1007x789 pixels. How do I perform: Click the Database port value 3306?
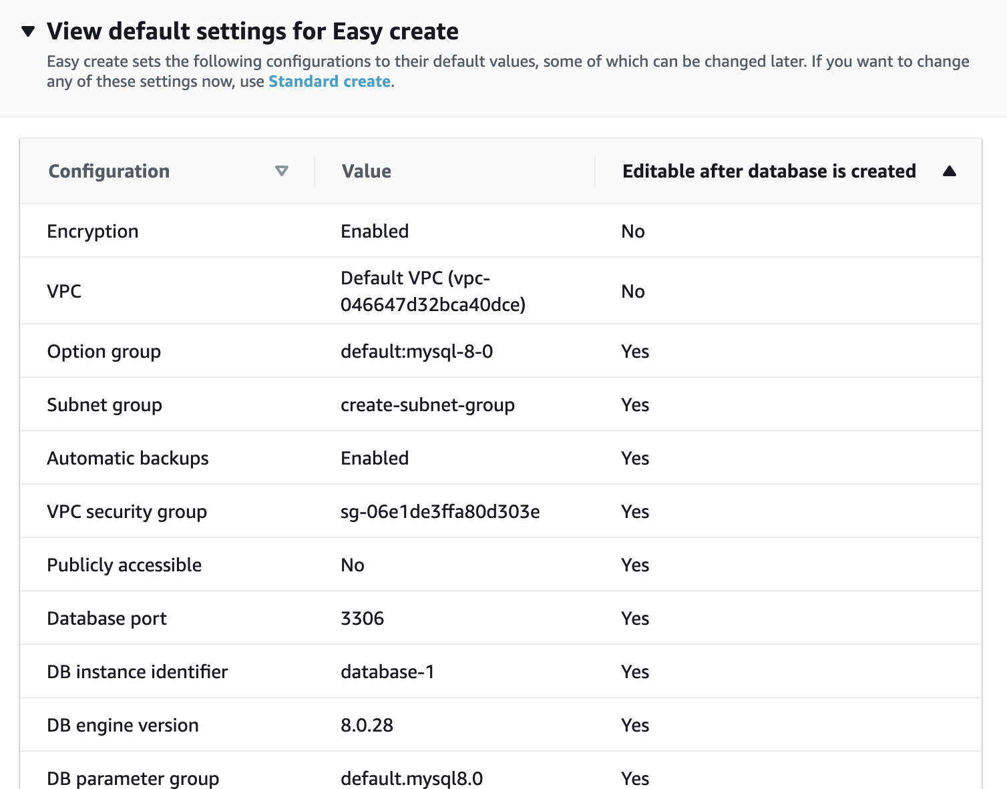pyautogui.click(x=363, y=618)
